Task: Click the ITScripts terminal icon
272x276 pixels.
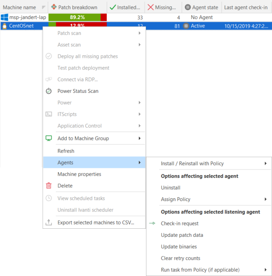Action: 49,114
